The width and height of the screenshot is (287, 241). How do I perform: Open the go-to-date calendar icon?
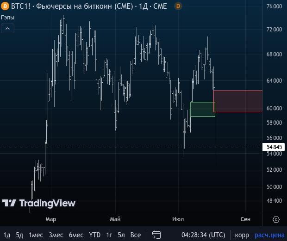pyautogui.click(x=156, y=235)
